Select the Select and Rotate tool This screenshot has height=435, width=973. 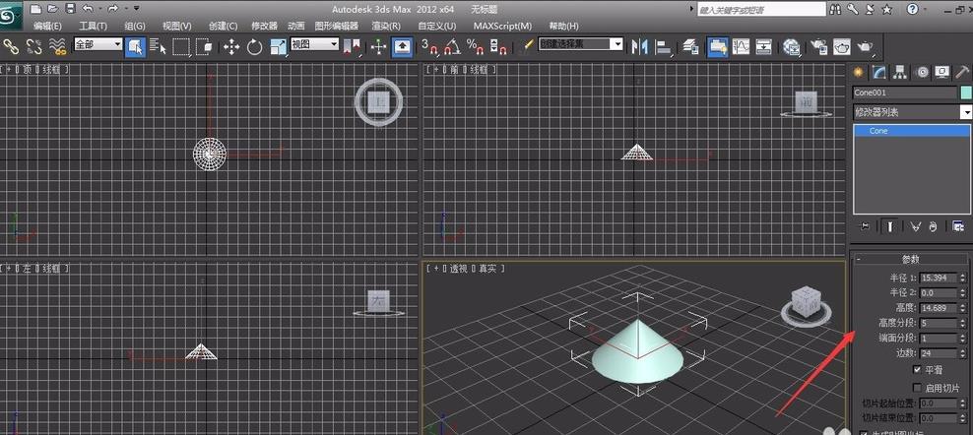point(254,46)
